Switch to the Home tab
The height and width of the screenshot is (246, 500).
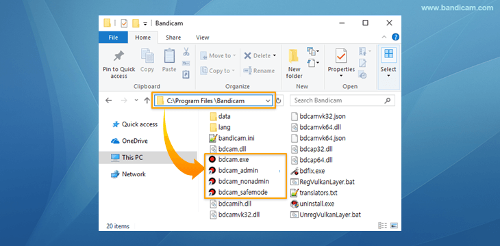(143, 38)
